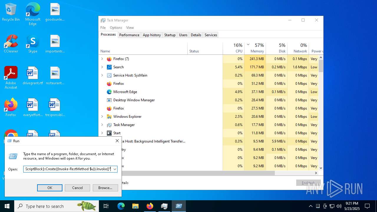Expand the Firefox (7) process group
This screenshot has width=377, height=212.
(x=102, y=59)
